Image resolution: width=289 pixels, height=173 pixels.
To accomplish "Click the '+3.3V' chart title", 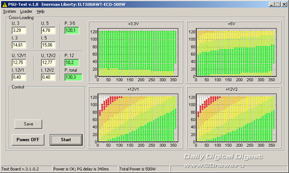I will click(x=133, y=24).
